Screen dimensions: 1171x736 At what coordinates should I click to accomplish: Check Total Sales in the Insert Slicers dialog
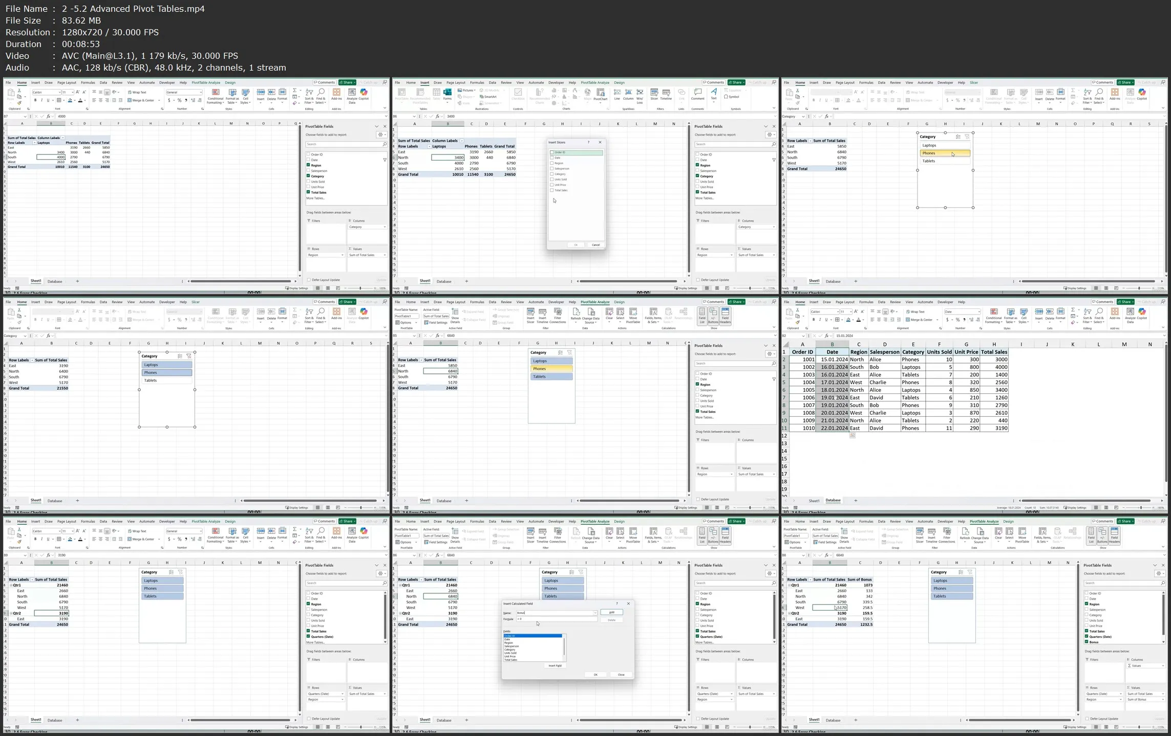[x=552, y=190]
